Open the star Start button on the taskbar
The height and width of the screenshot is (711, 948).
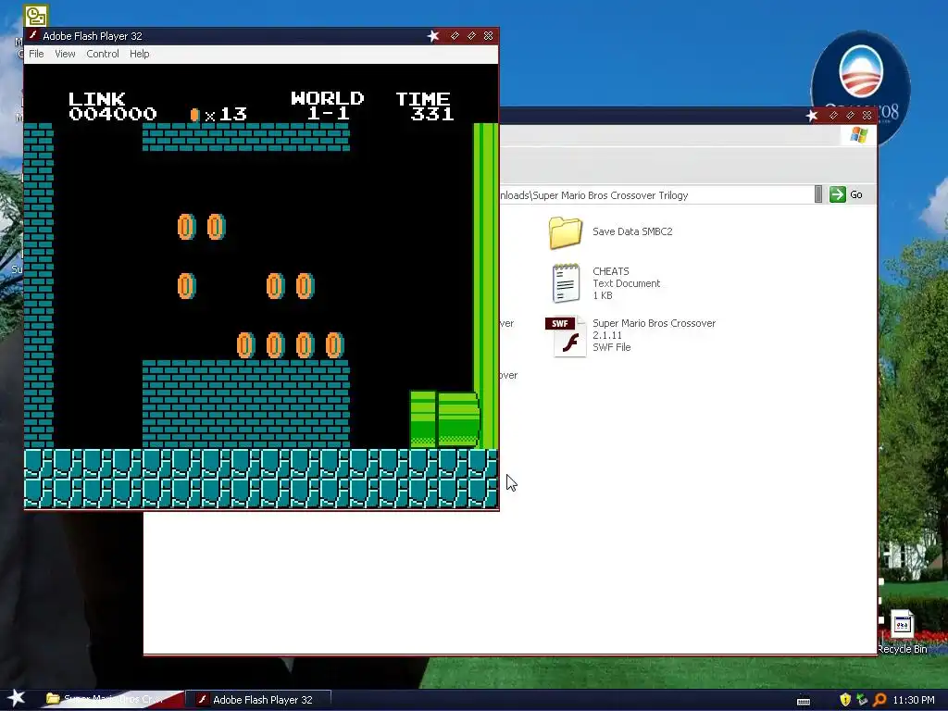16,698
